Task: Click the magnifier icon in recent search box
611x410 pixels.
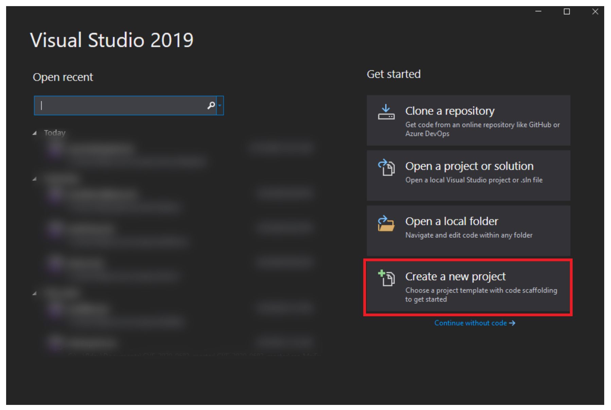Action: point(211,106)
